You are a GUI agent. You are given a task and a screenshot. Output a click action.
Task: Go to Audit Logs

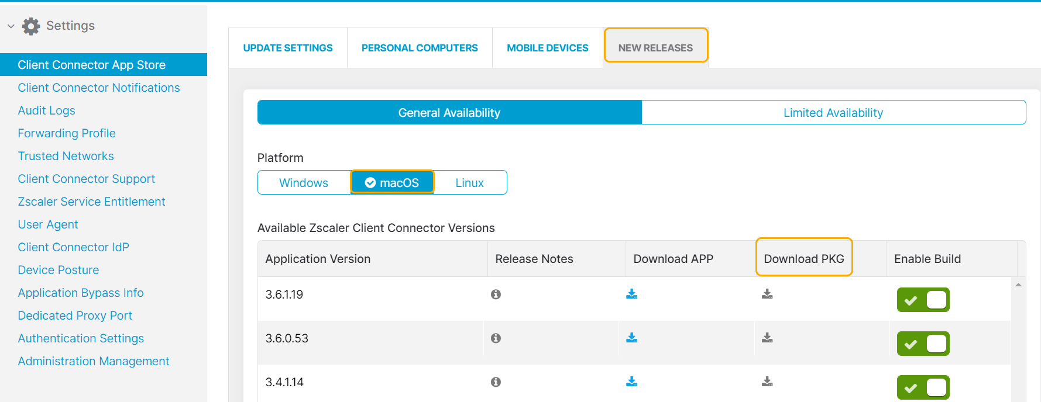coord(47,110)
